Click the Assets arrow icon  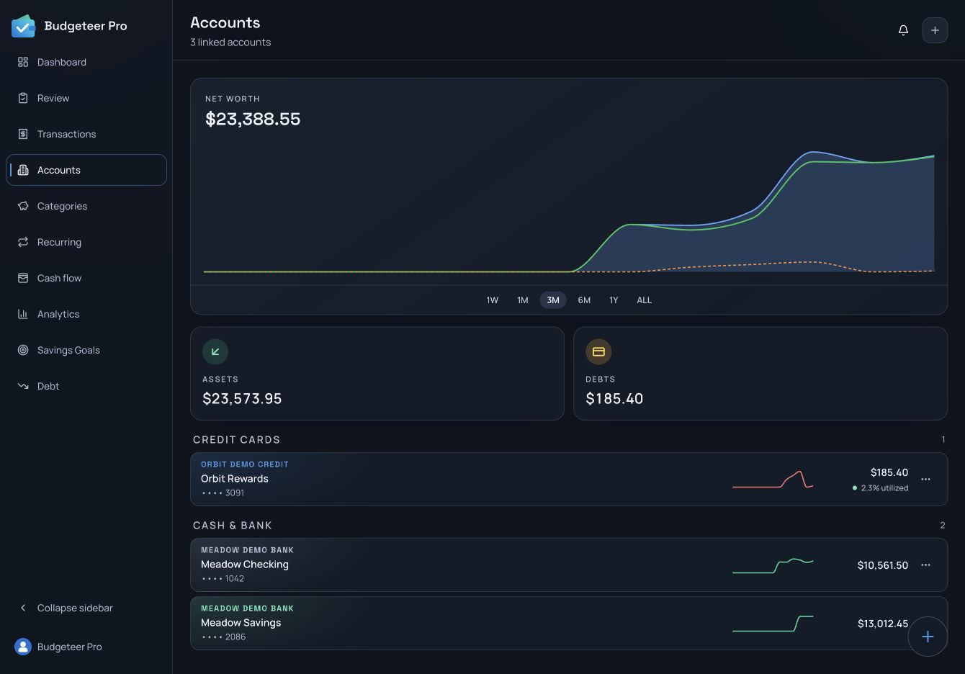pyautogui.click(x=215, y=351)
